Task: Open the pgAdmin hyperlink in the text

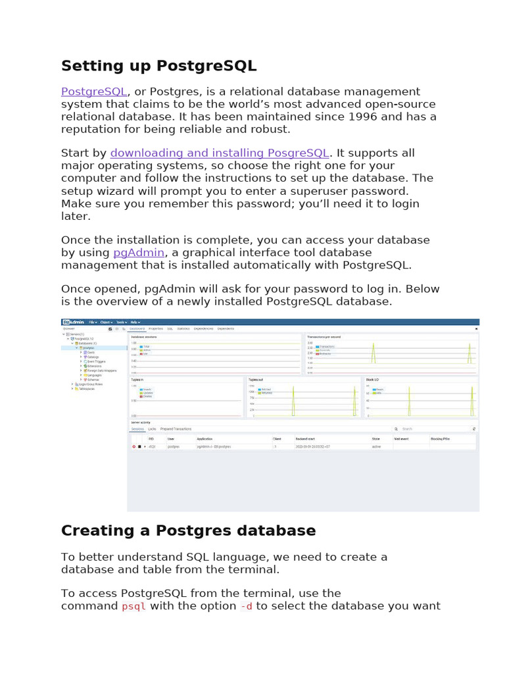Action: point(139,252)
